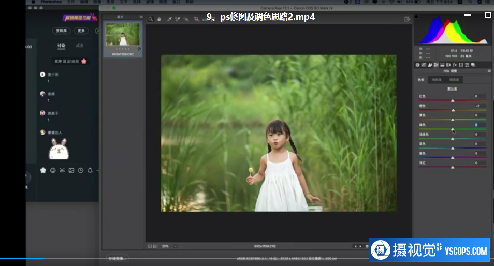The height and width of the screenshot is (266, 494).
Task: Click the Blues hue slider handle
Action: [453, 149]
